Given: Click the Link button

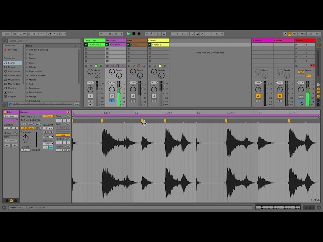Looking at the screenshot, I should point(7,34).
